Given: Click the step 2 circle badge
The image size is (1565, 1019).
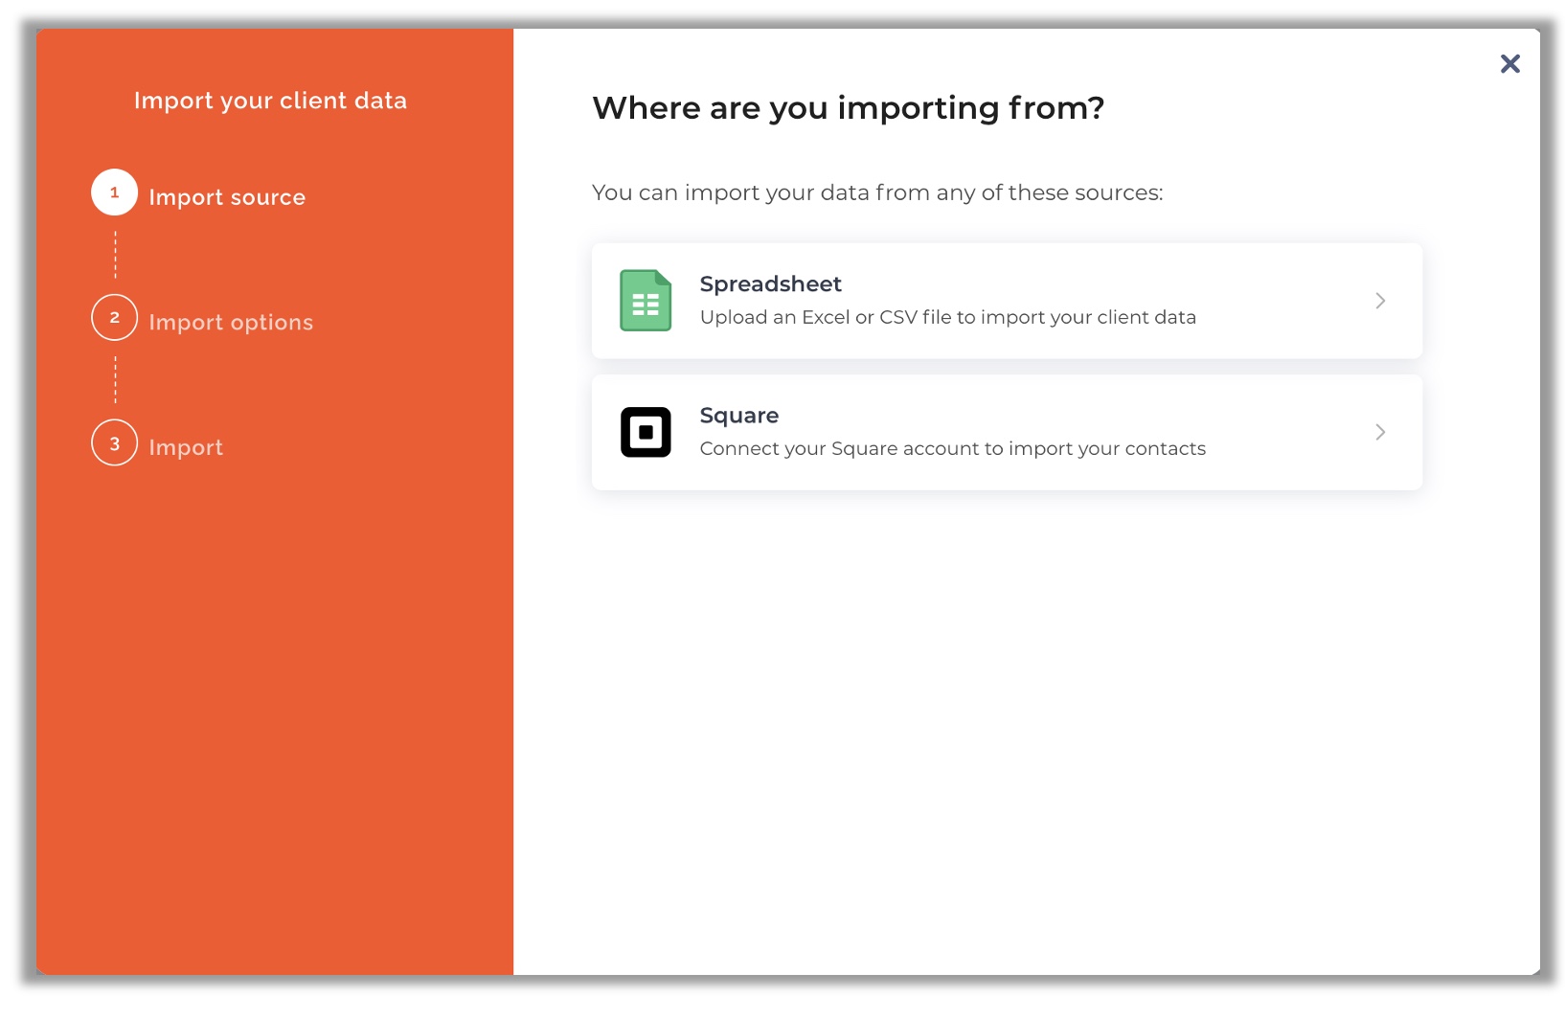Looking at the screenshot, I should pyautogui.click(x=115, y=318).
